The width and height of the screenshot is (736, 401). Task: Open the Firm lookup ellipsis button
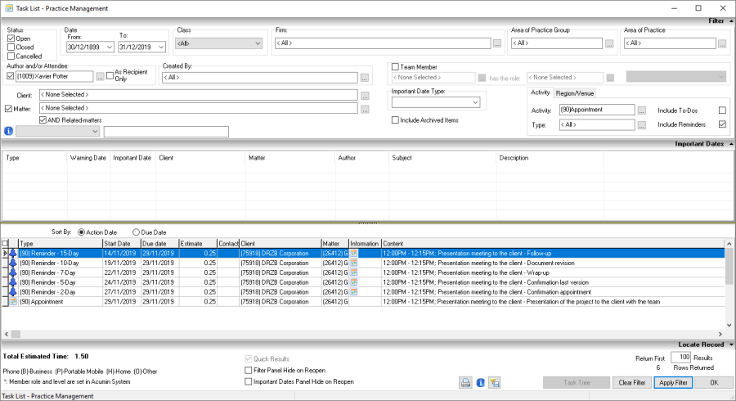(497, 43)
